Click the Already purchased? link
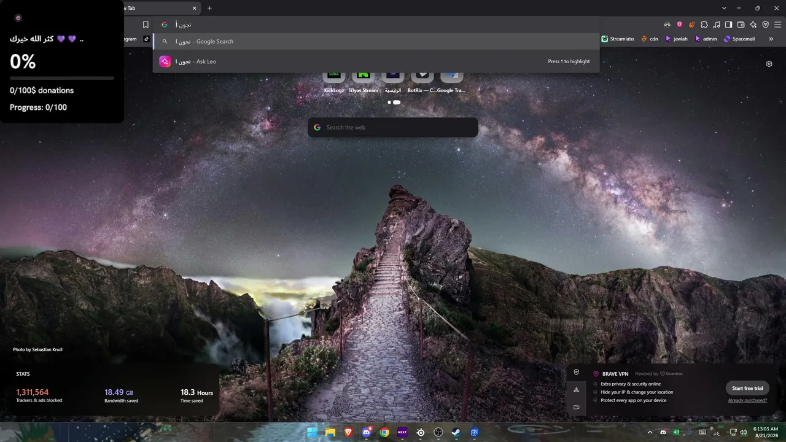 click(x=747, y=400)
